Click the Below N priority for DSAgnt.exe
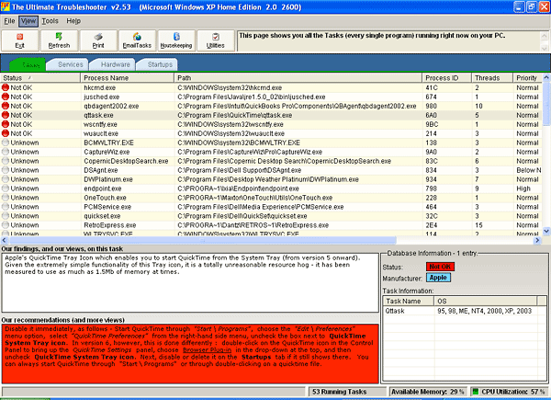Viewport: 551px width, 400px height. click(x=529, y=170)
